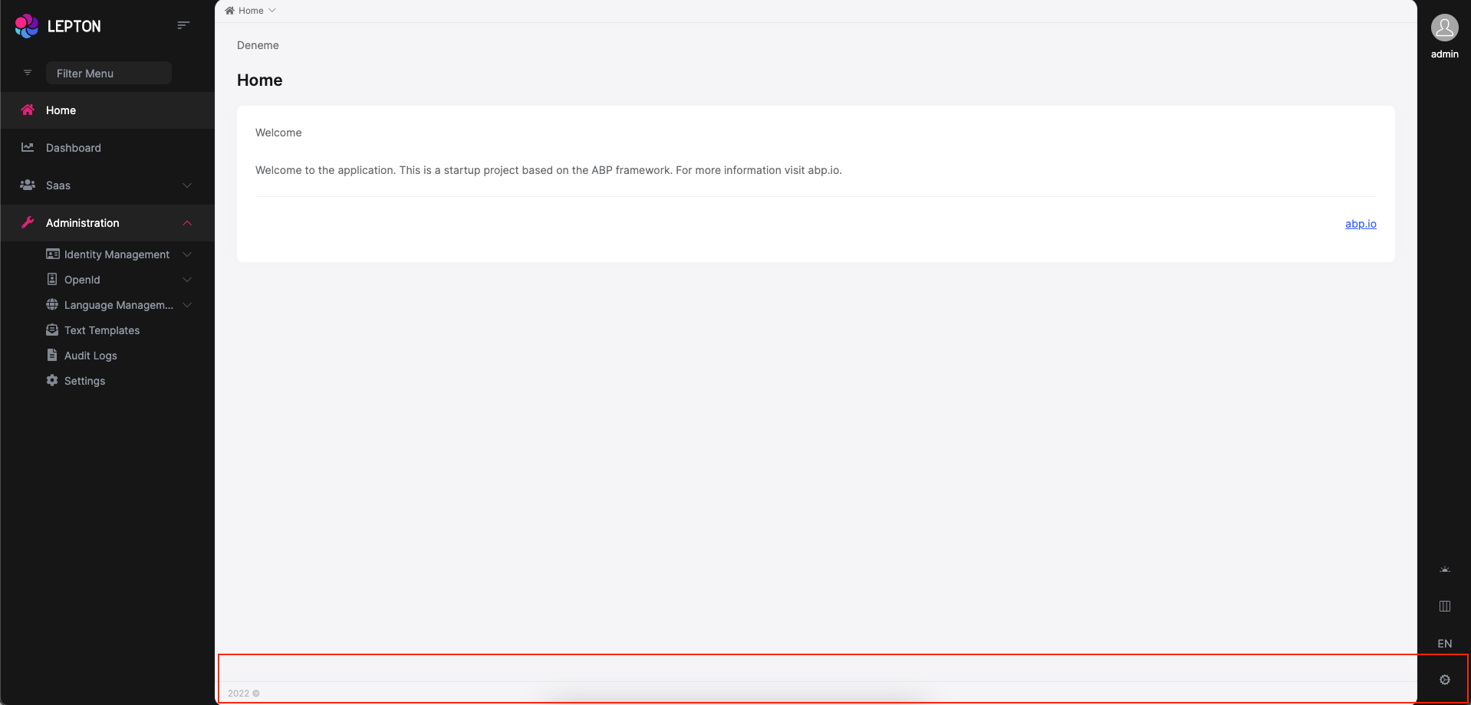The height and width of the screenshot is (705, 1471).
Task: Collapse the sidebar with the hamburger toggle
Action: (183, 25)
